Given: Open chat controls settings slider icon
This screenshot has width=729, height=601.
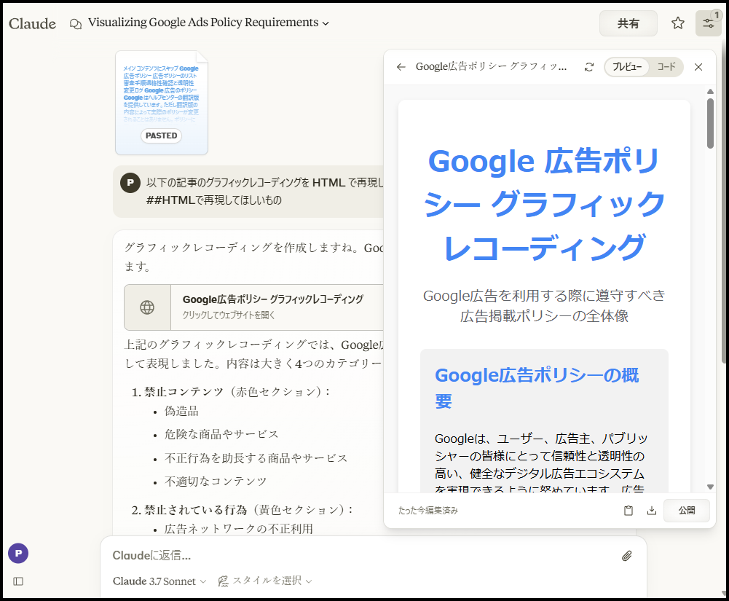Looking at the screenshot, I should (x=708, y=23).
